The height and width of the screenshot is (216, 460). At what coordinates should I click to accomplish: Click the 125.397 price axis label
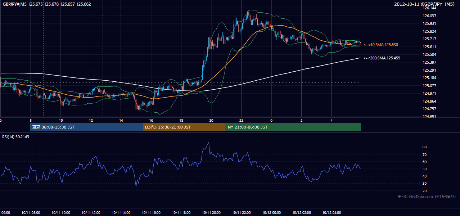point(430,62)
